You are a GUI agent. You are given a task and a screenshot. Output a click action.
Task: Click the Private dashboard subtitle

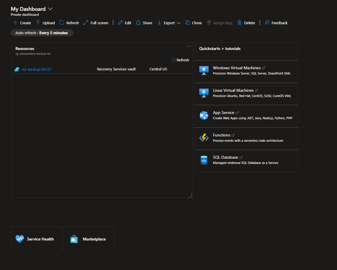coord(25,15)
